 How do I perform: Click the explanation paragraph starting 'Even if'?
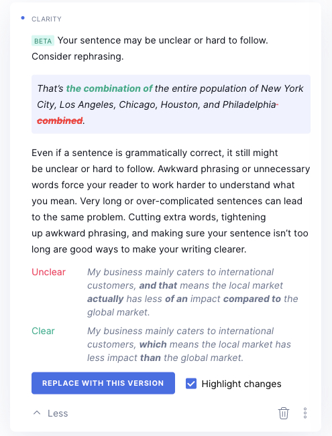click(x=171, y=201)
